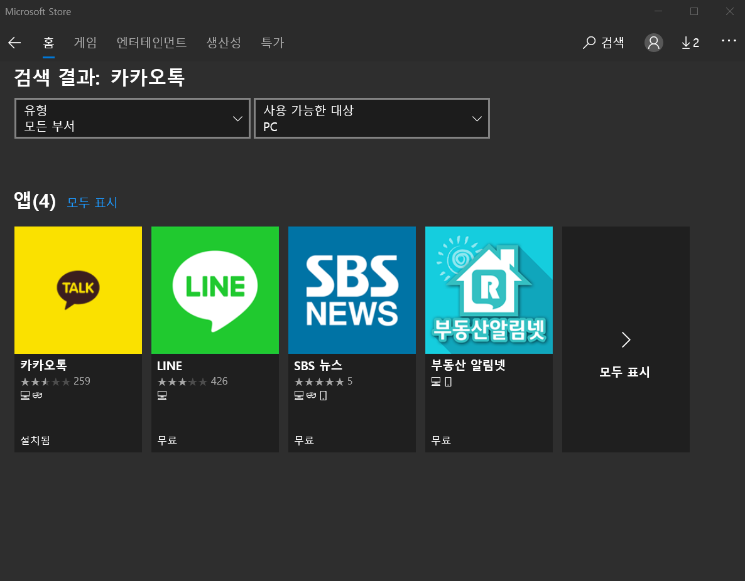The height and width of the screenshot is (581, 745).
Task: Click the PC device icon under LINE
Action: pyautogui.click(x=162, y=395)
